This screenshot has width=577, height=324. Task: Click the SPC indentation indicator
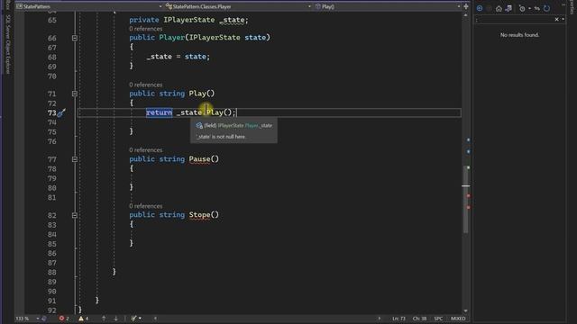pos(438,319)
